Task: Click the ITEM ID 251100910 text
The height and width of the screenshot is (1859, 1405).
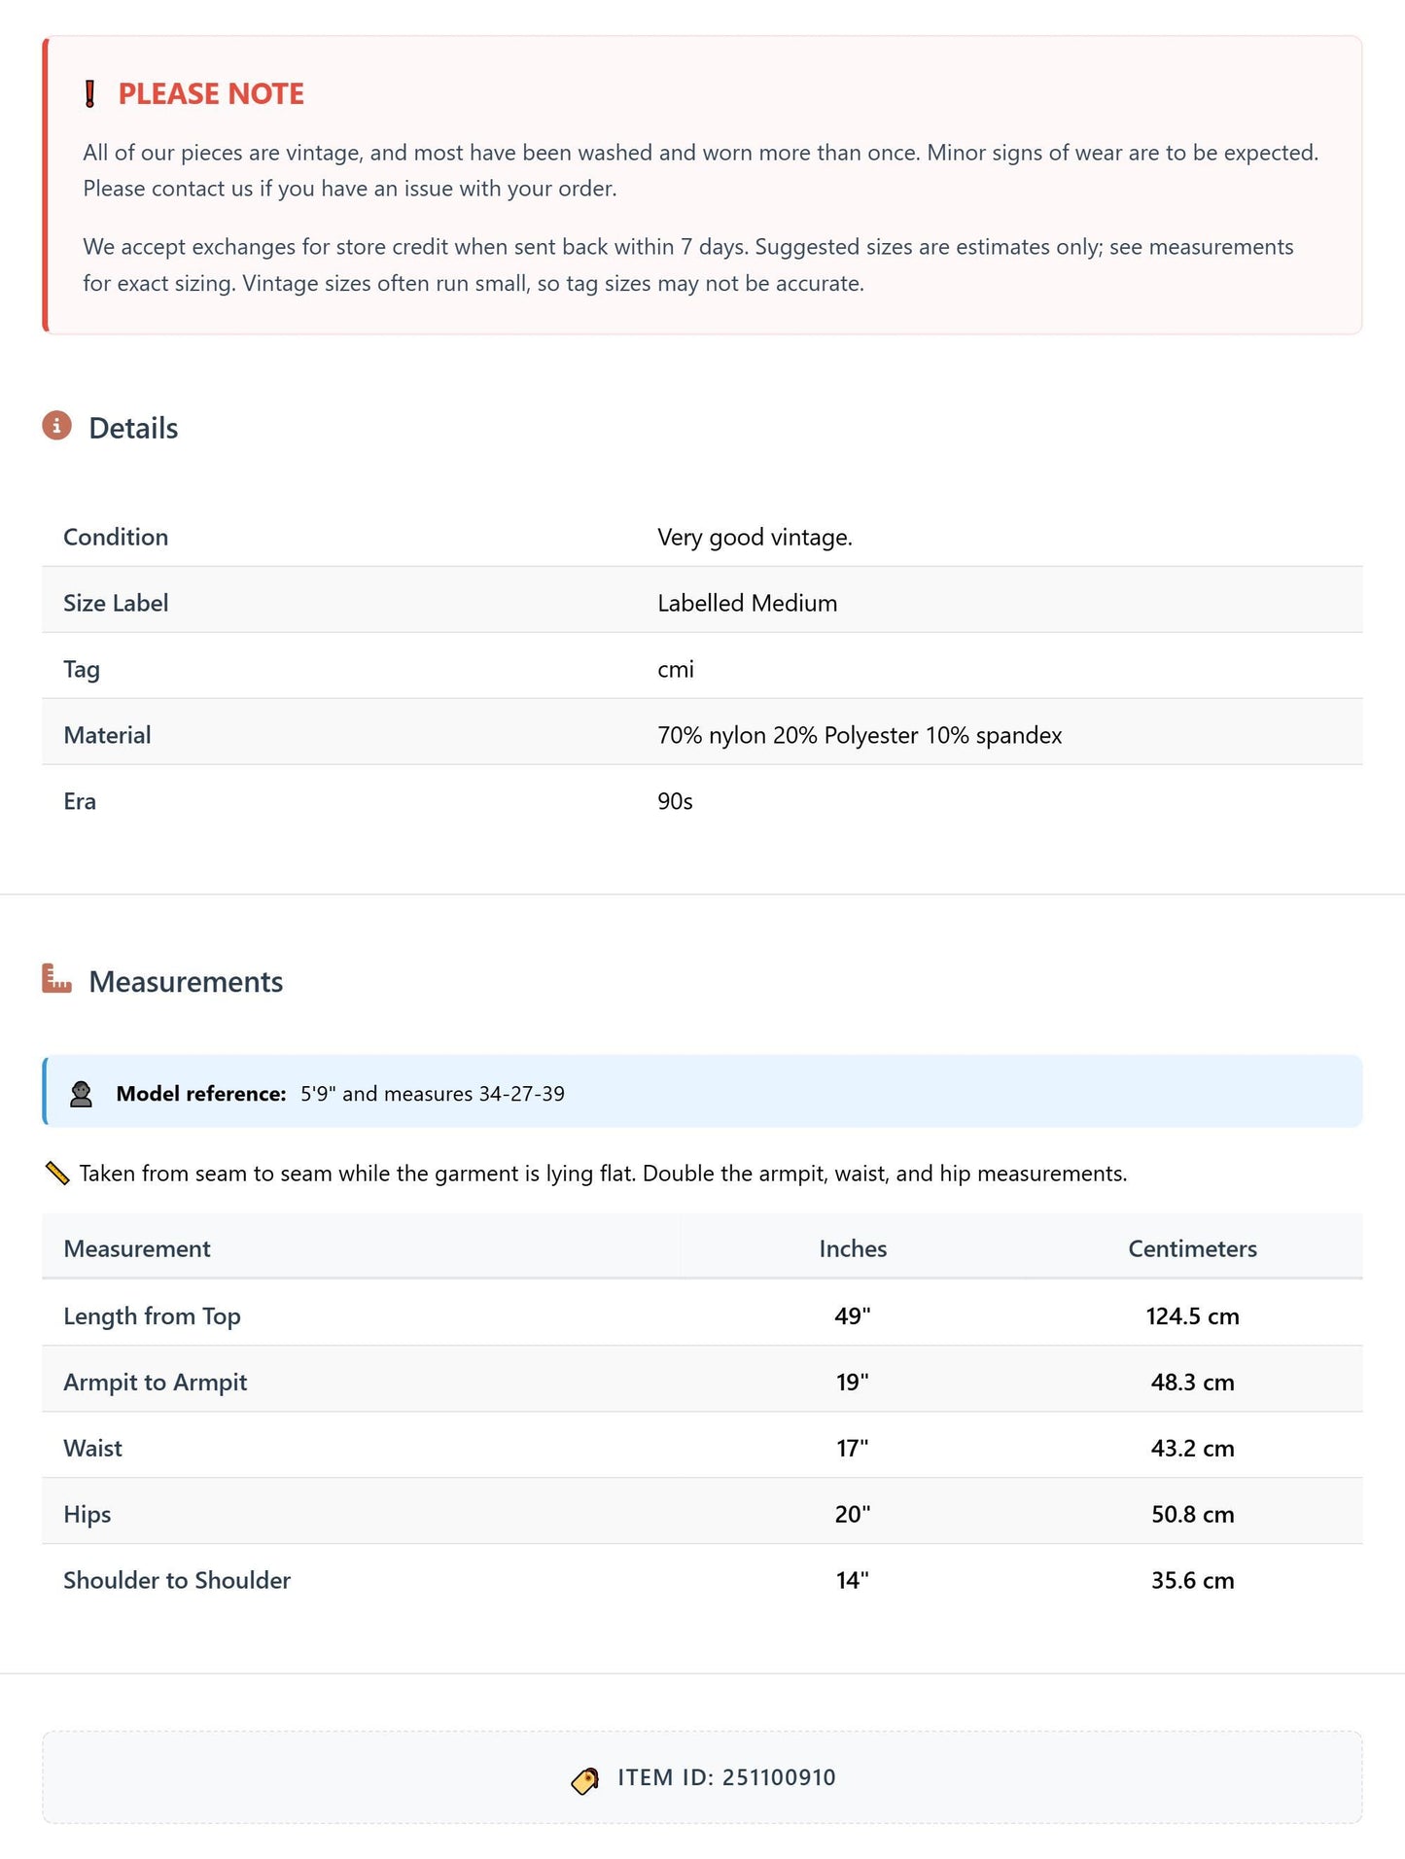Action: (x=726, y=1778)
